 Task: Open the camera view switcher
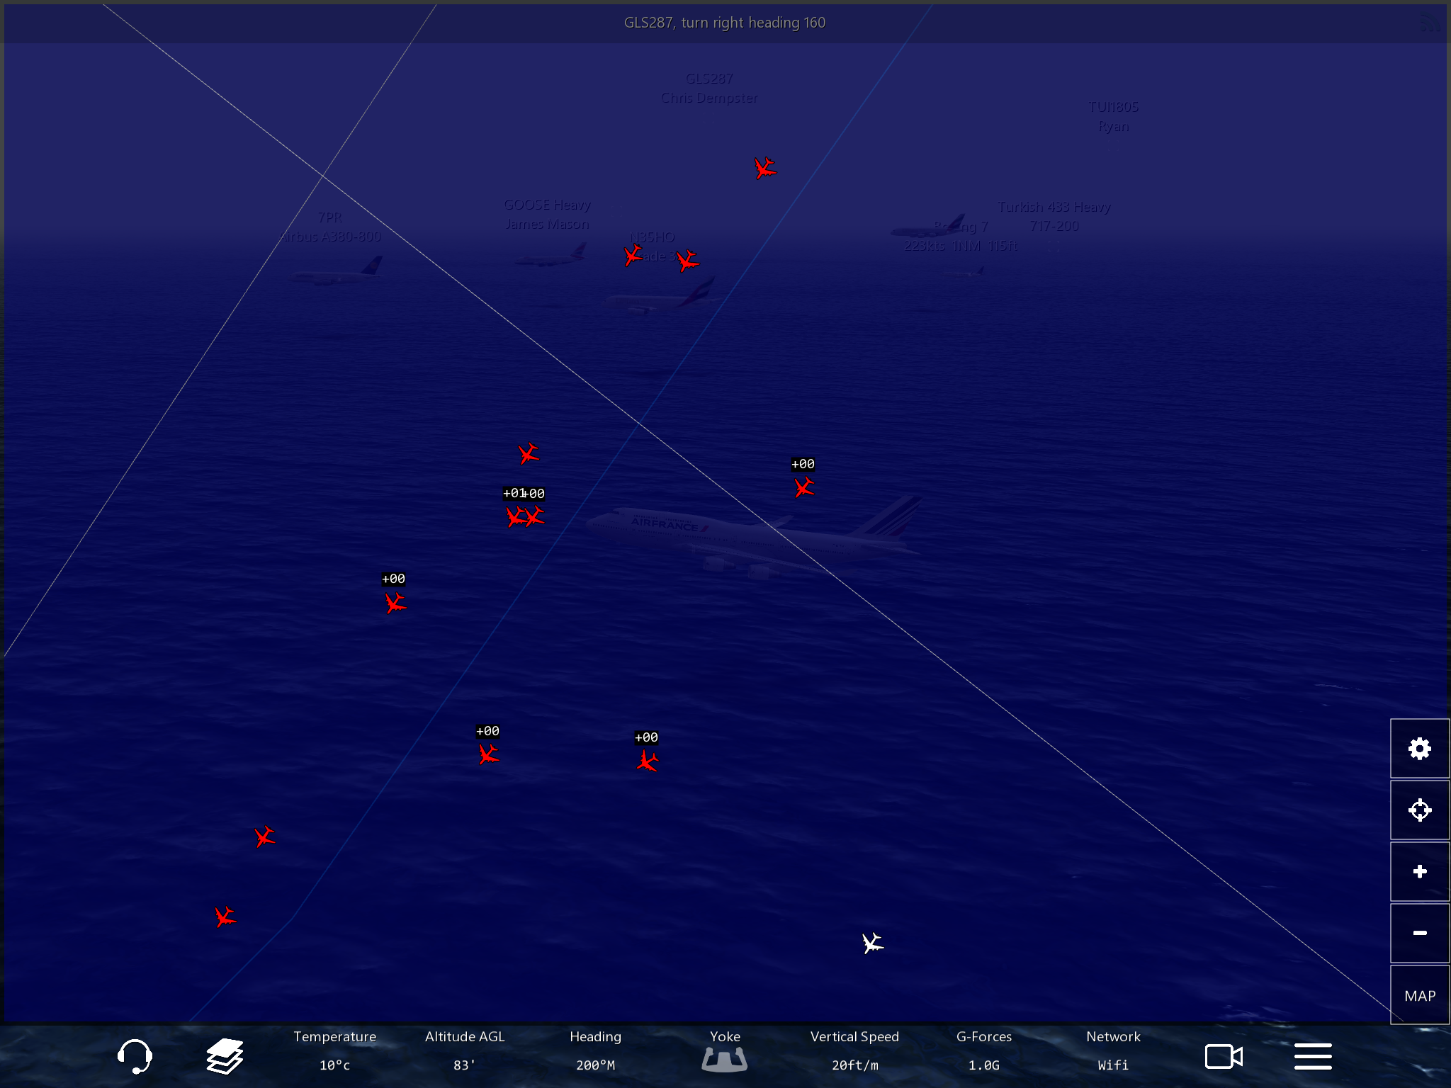pyautogui.click(x=1224, y=1056)
